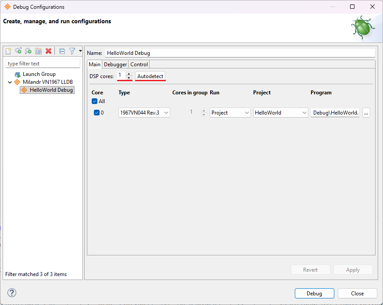Toggle the All cores checkbox
The height and width of the screenshot is (305, 383).
coord(95,101)
